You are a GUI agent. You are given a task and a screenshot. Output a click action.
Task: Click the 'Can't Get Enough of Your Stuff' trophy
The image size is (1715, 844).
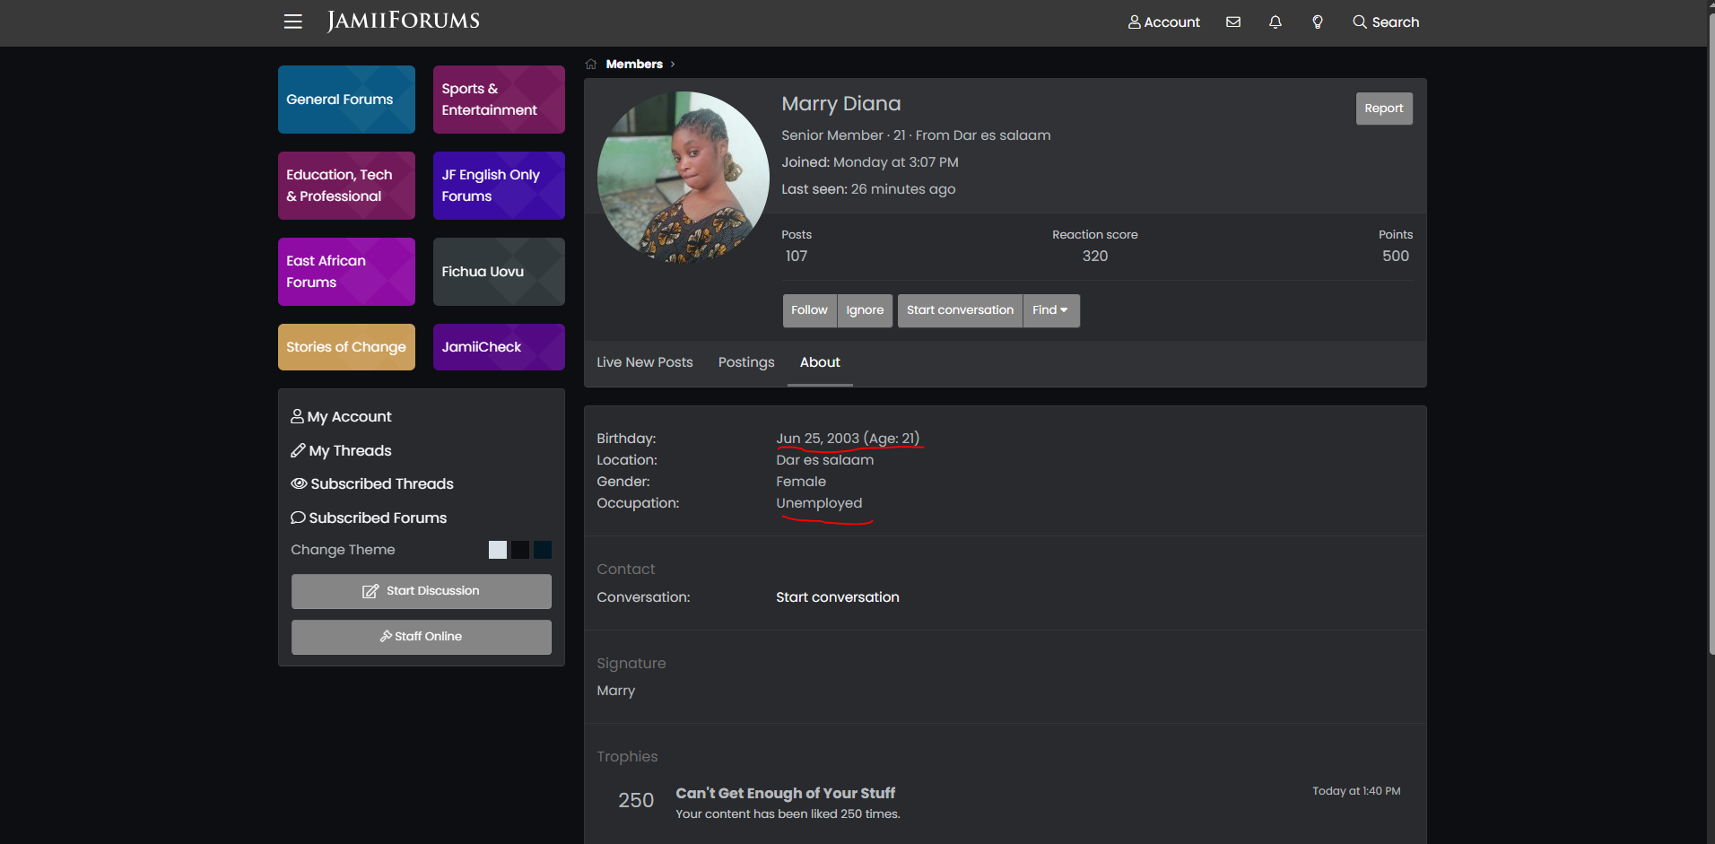click(785, 794)
